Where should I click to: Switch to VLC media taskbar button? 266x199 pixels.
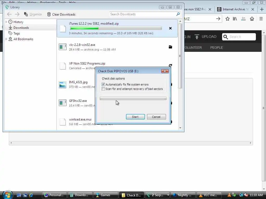pyautogui.click(x=209, y=195)
